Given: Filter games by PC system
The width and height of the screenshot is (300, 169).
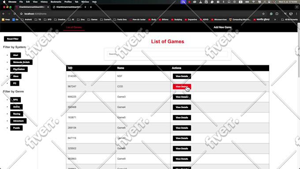Looking at the screenshot, I should [15, 83].
